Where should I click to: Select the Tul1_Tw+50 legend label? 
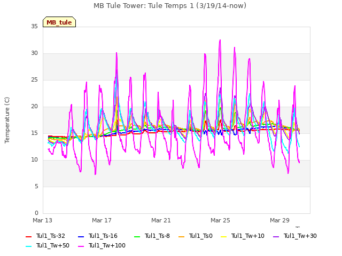[x=53, y=245]
